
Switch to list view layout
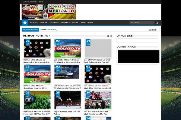[111, 36]
